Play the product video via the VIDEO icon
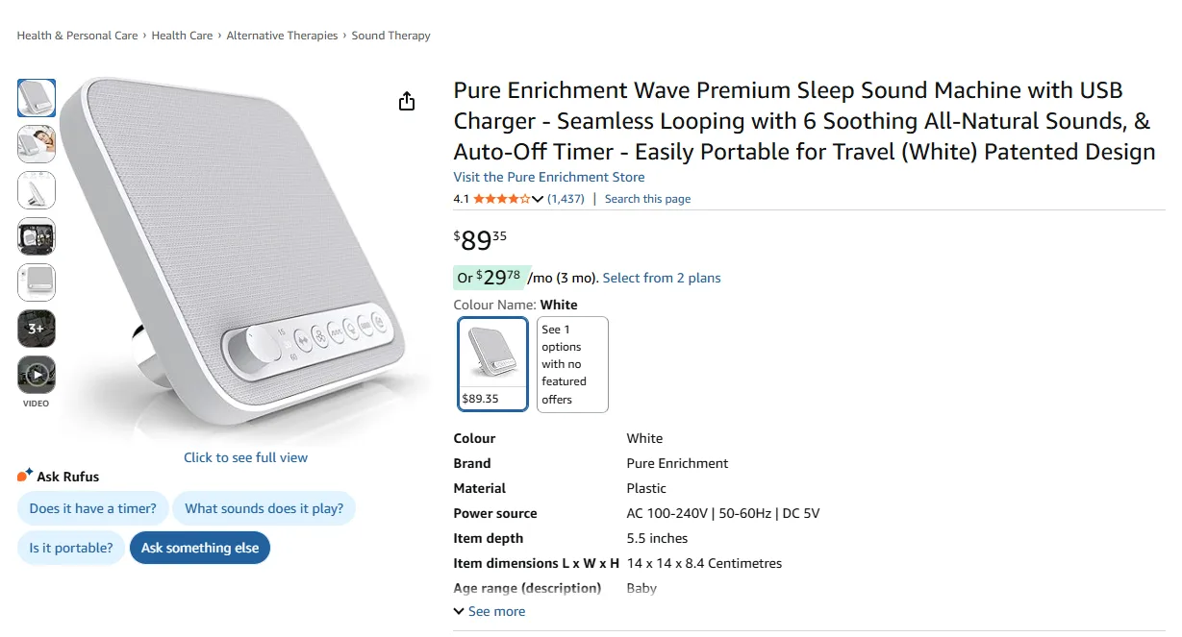1182x637 pixels. coord(36,375)
